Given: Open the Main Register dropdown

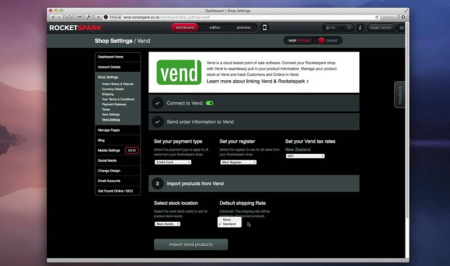Looking at the screenshot, I should (238, 162).
